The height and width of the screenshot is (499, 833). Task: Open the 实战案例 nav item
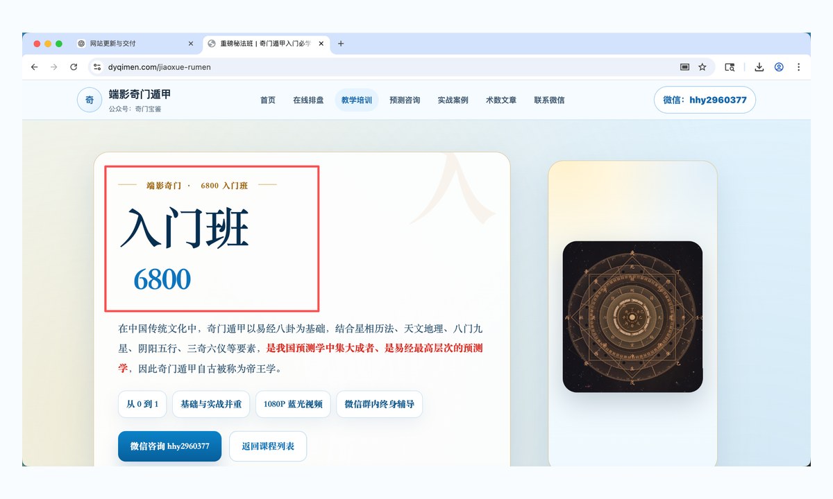453,100
